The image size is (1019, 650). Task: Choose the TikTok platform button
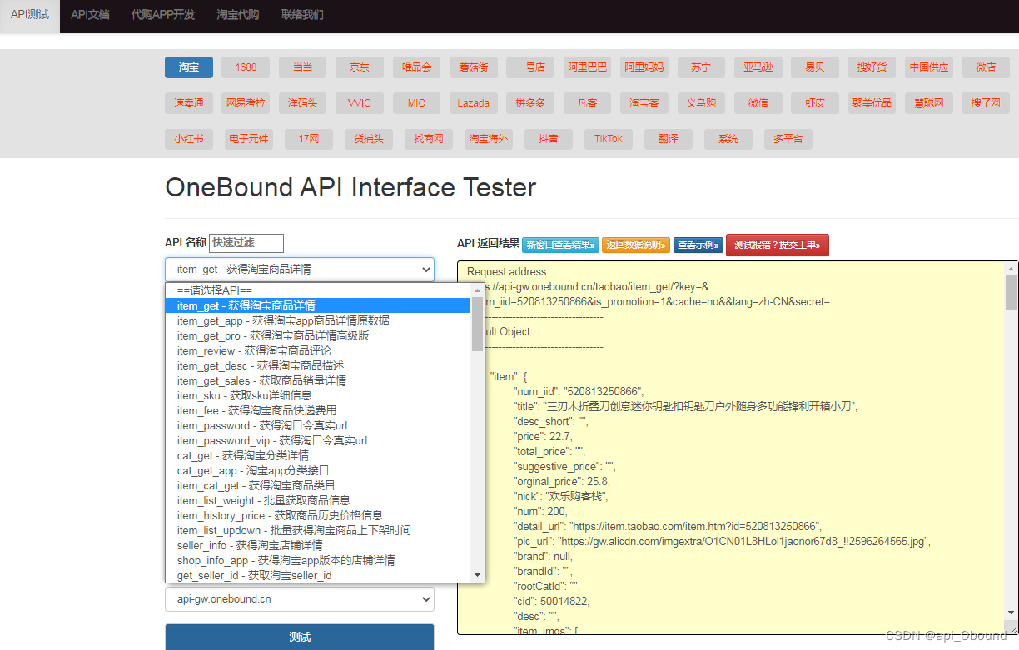[x=609, y=139]
